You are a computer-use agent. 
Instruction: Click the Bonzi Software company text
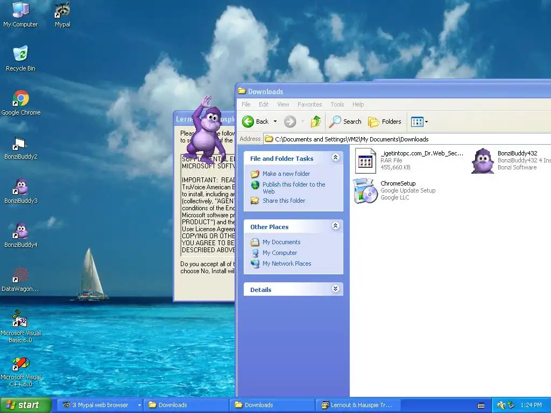(517, 167)
